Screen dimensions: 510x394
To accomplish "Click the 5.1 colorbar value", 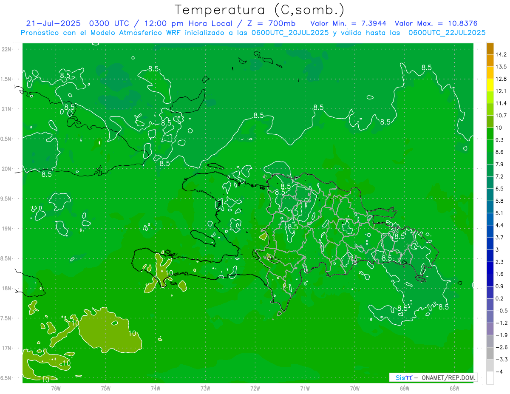I will tap(499, 213).
